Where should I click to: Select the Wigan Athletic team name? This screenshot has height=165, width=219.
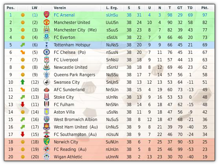pyautogui.click(x=68, y=157)
